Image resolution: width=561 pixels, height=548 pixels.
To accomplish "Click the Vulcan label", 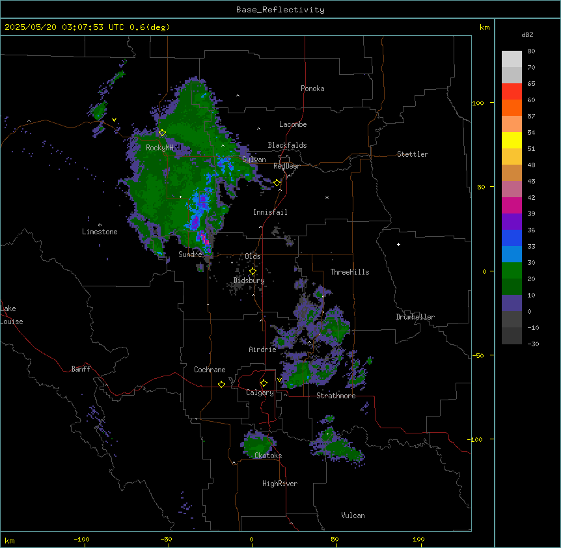I will click(x=353, y=515).
